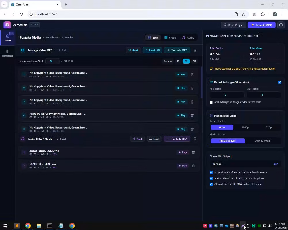The height and width of the screenshot is (230, 288).
Task: Delete video row 1 from footage list
Action: coord(192,74)
